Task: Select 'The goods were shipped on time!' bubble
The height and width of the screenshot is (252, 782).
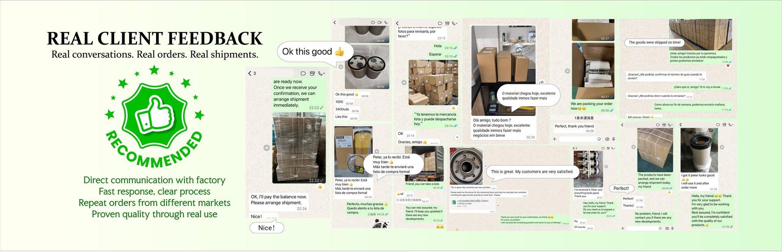Action: tap(655, 42)
